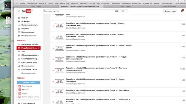The height and width of the screenshot is (104, 186).
Task: Open video Часть 14 - Констрейнты
Action: tap(98, 90)
